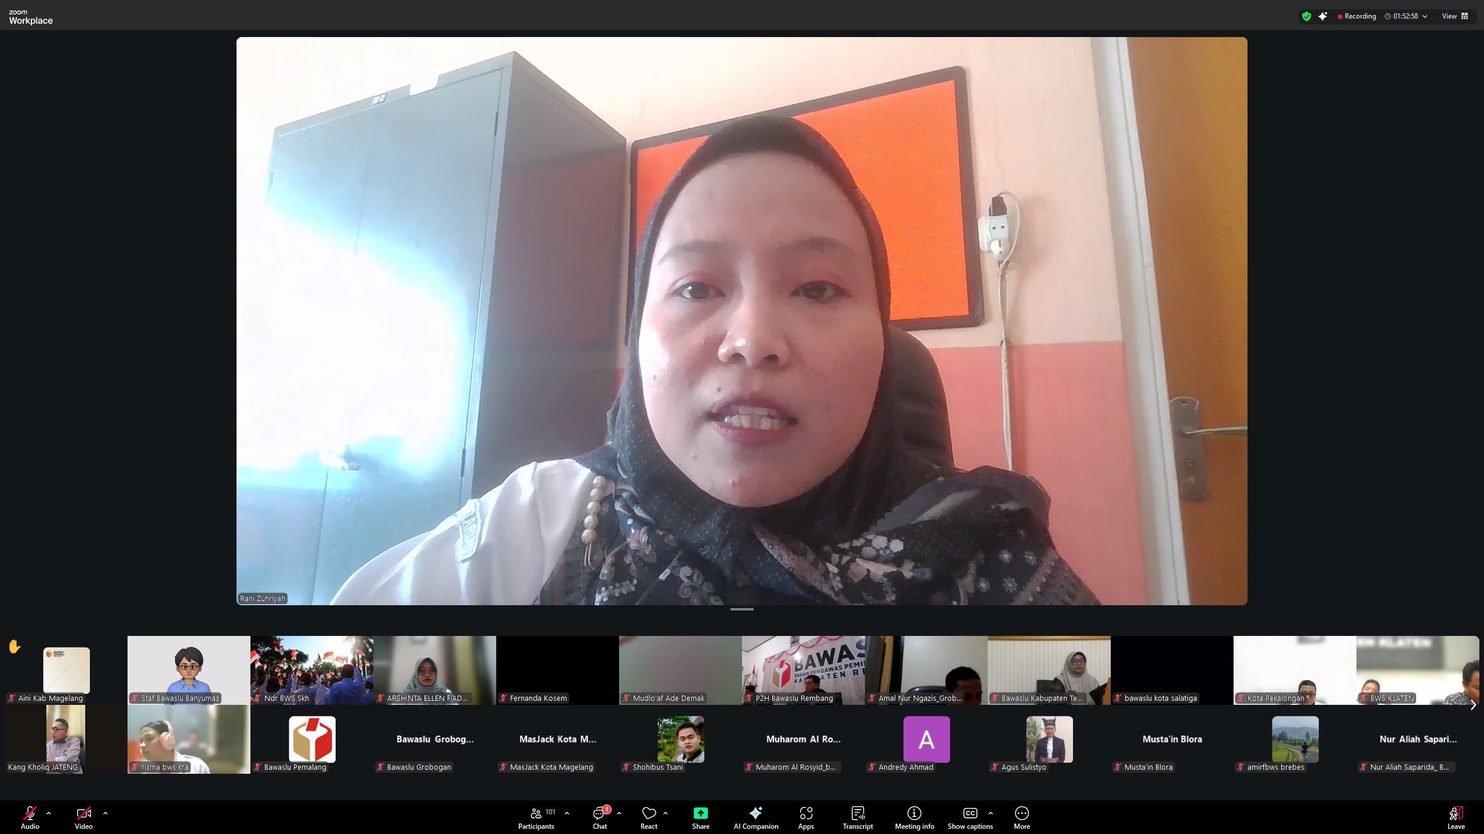Expand the meeting timer dropdown chevron
The image size is (1484, 834).
pos(1425,16)
